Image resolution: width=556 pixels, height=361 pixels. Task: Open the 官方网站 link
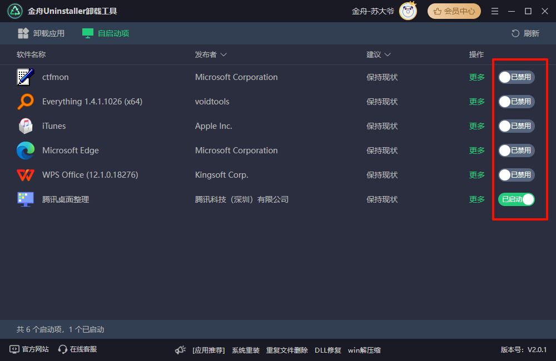[29, 349]
